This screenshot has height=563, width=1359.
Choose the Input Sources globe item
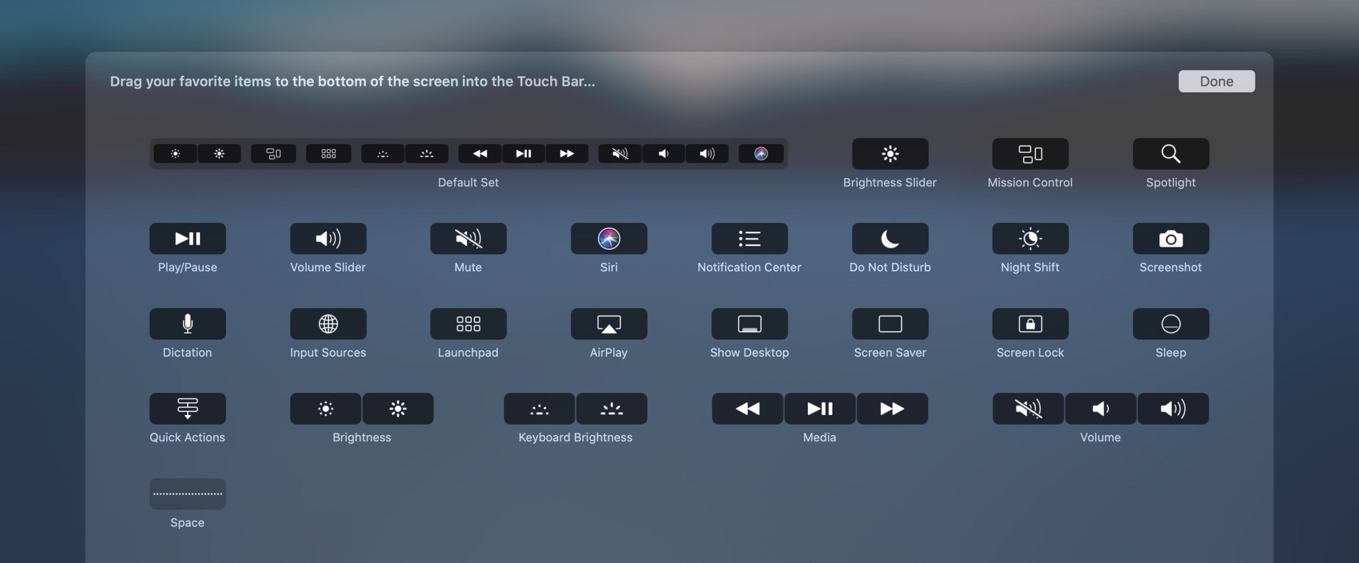[328, 324]
